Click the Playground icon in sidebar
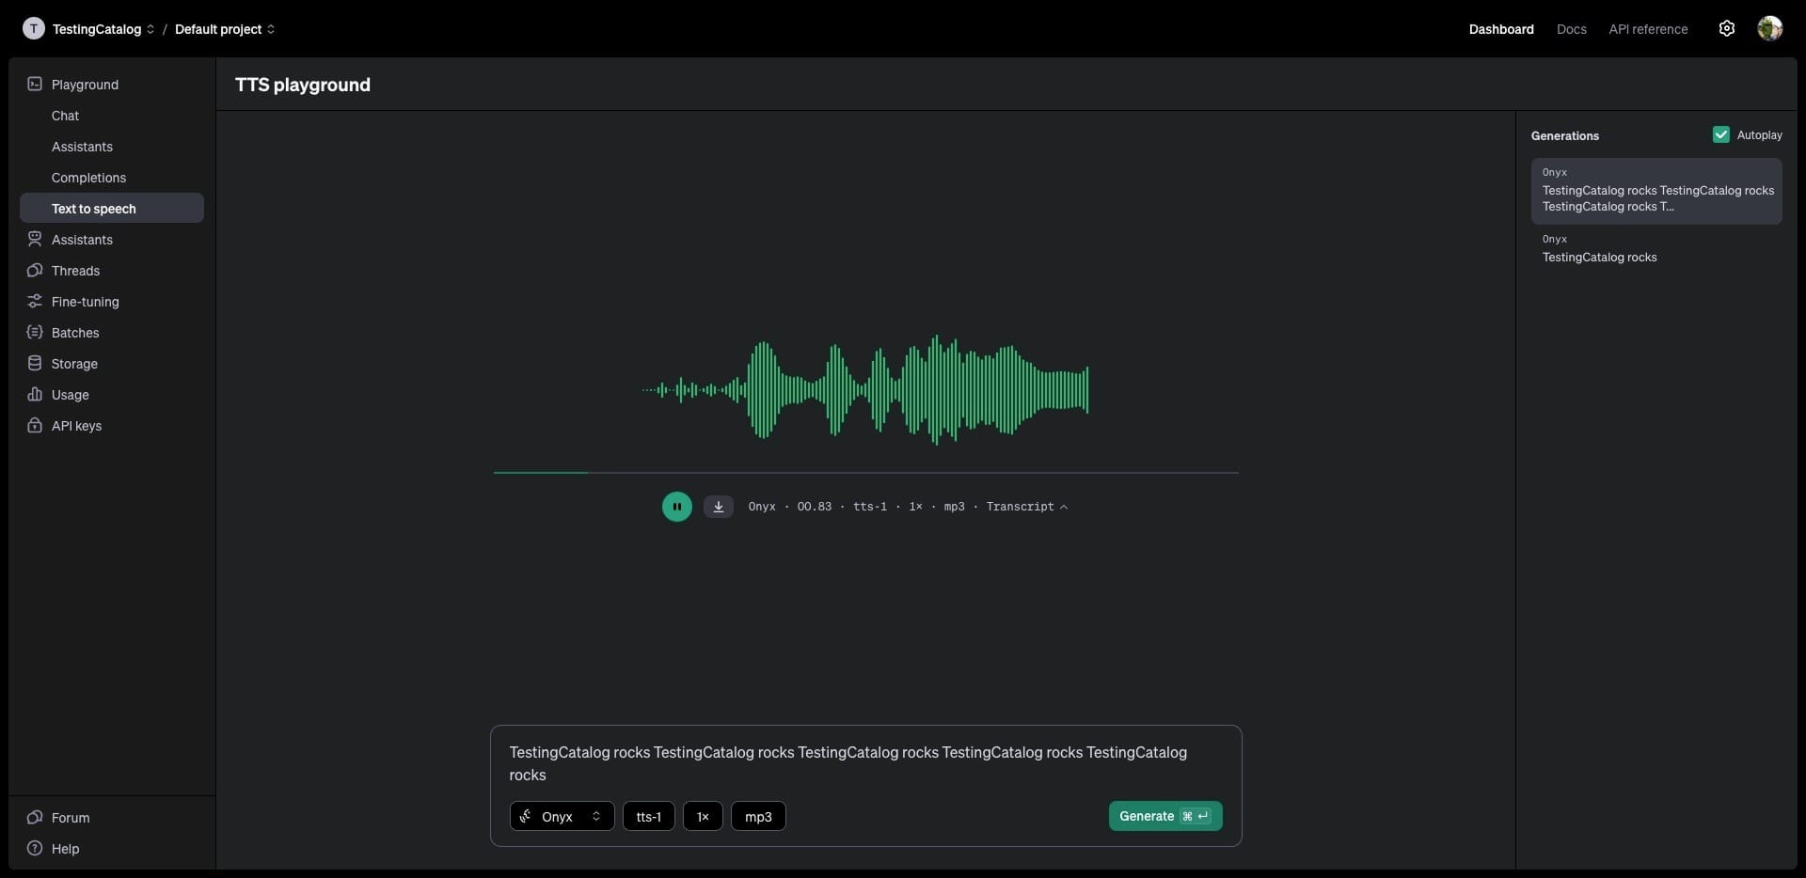 click(35, 84)
